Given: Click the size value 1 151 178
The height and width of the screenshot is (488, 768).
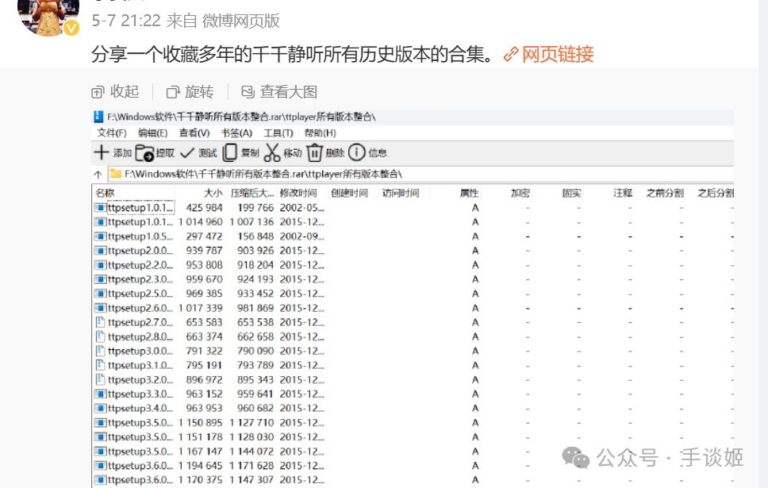Looking at the screenshot, I should click(200, 437).
